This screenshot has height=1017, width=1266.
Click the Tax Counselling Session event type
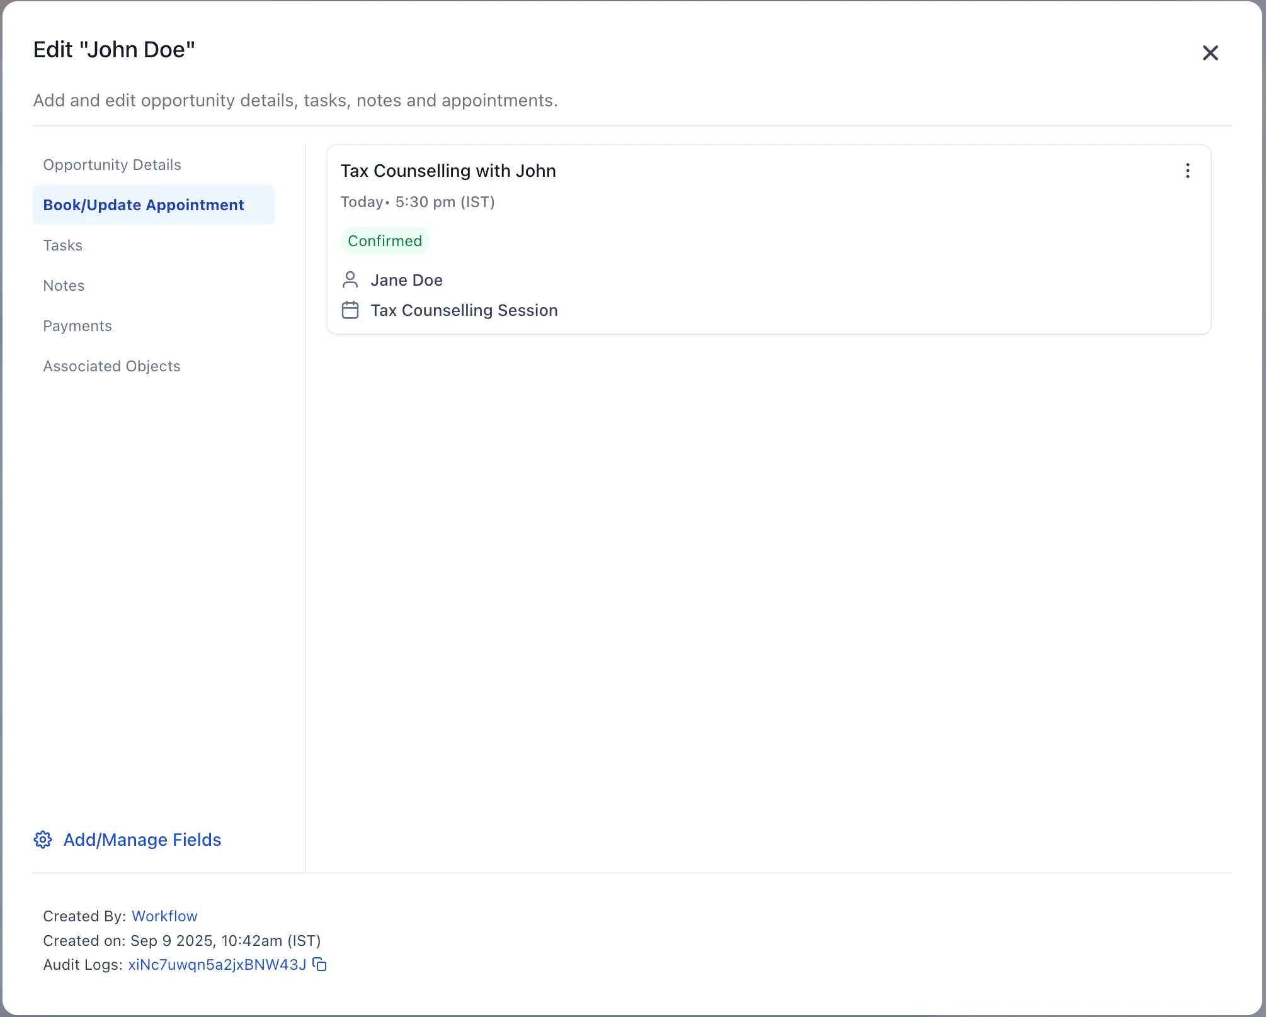tap(464, 310)
